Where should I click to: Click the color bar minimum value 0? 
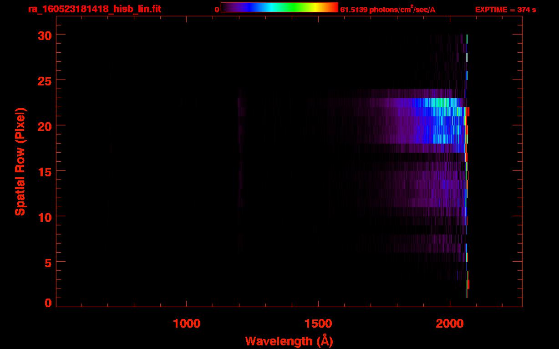(x=217, y=10)
